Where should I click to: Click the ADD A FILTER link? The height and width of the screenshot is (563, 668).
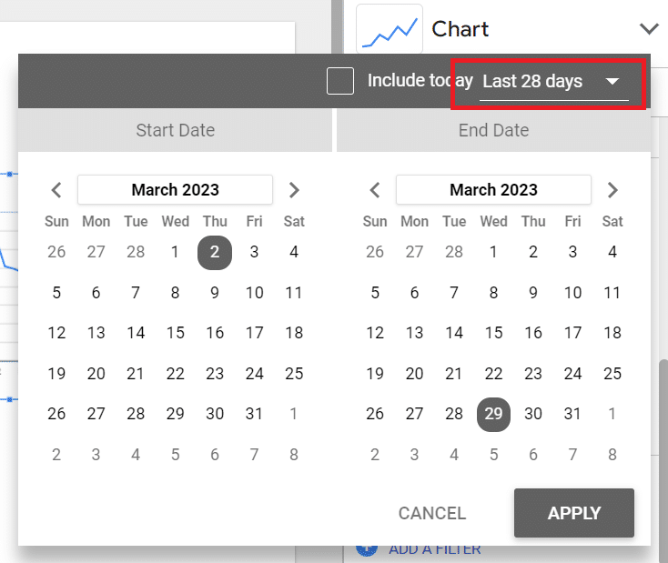click(x=434, y=549)
